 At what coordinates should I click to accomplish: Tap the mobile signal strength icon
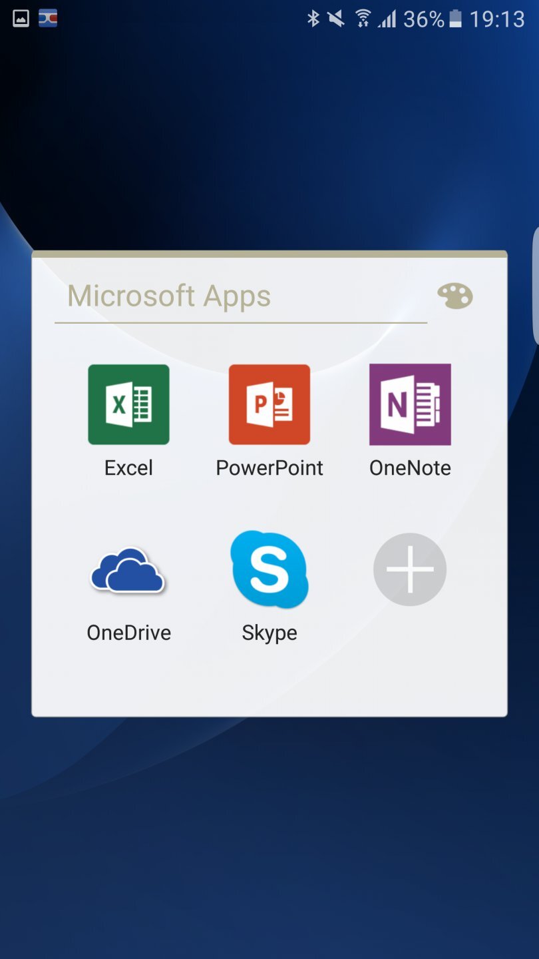(387, 19)
